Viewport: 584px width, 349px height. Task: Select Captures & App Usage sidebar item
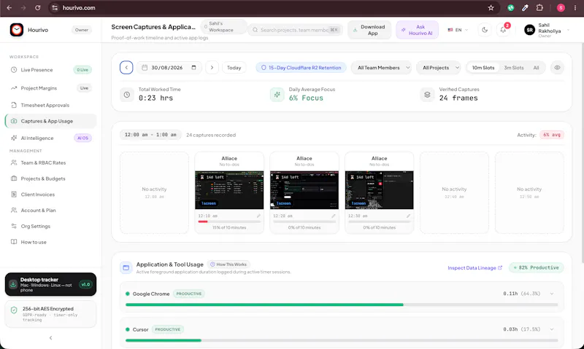tap(50, 121)
